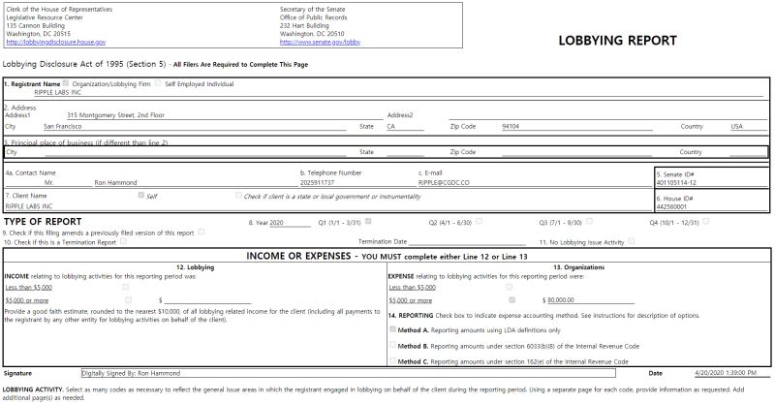The width and height of the screenshot is (775, 404).
Task: Click the City field San Francisco
Action: click(195, 127)
